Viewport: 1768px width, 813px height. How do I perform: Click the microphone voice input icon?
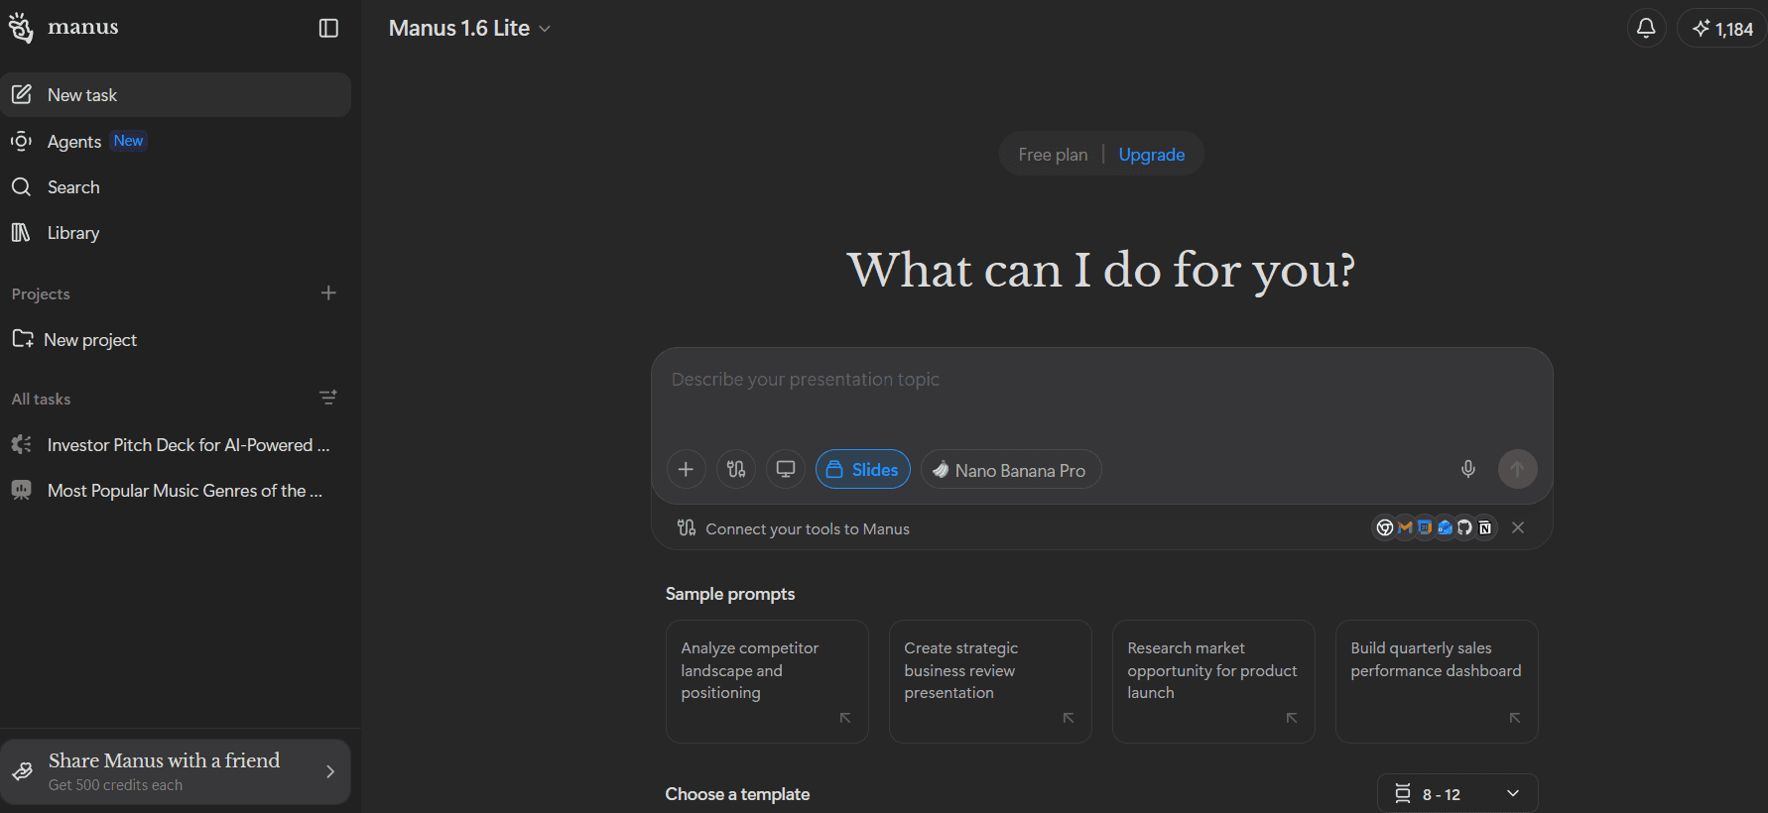pyautogui.click(x=1468, y=469)
